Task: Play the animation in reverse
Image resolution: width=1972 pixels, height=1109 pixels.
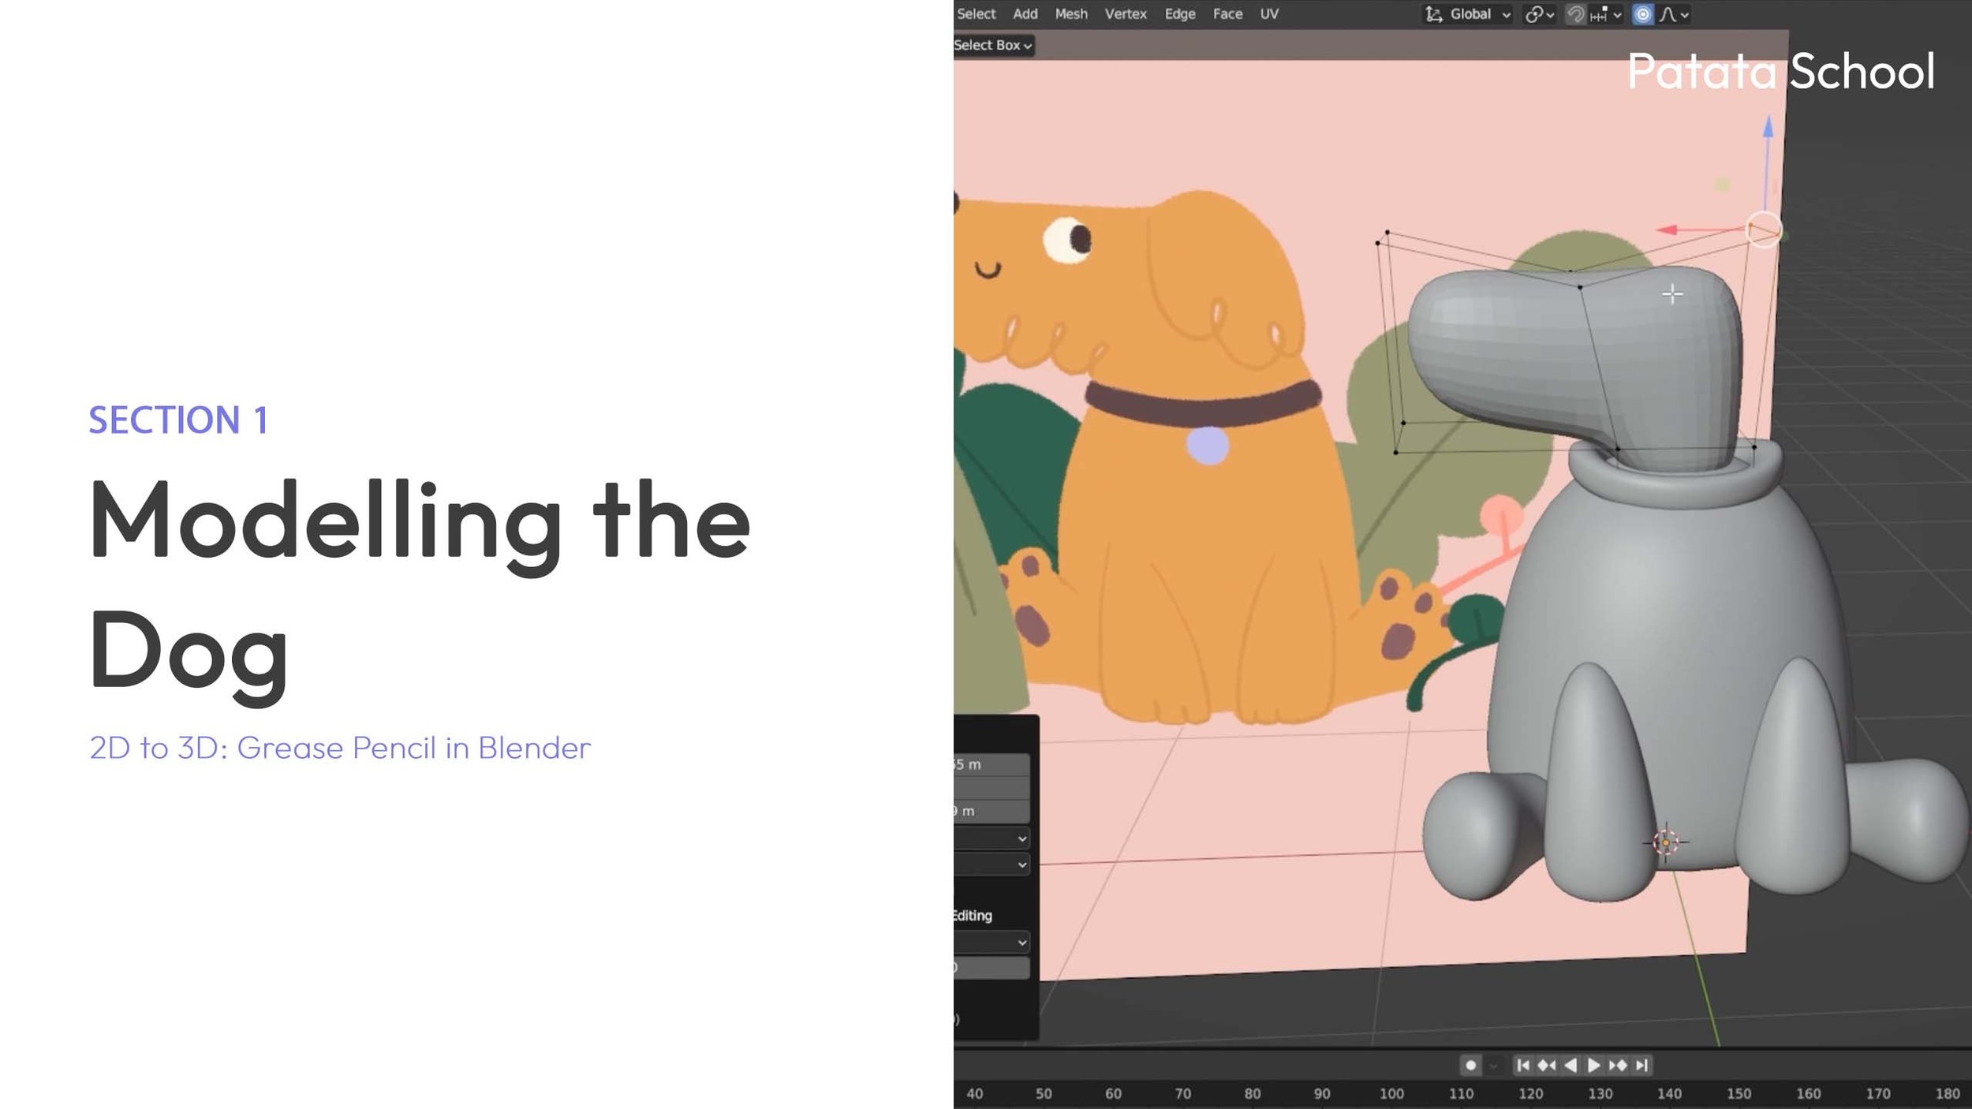Action: [1571, 1066]
